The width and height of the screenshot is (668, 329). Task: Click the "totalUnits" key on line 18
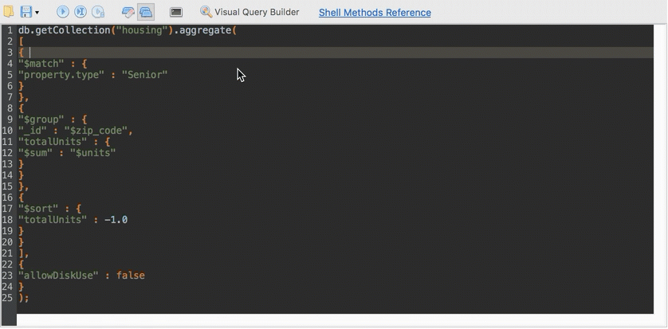[53, 220]
